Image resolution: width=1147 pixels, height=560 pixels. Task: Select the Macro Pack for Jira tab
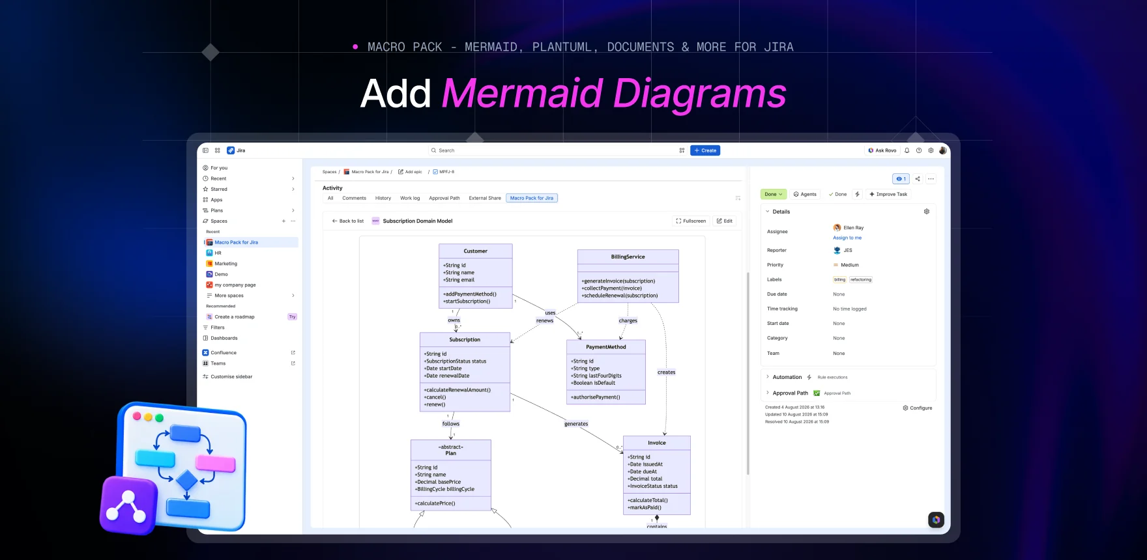[x=532, y=198]
